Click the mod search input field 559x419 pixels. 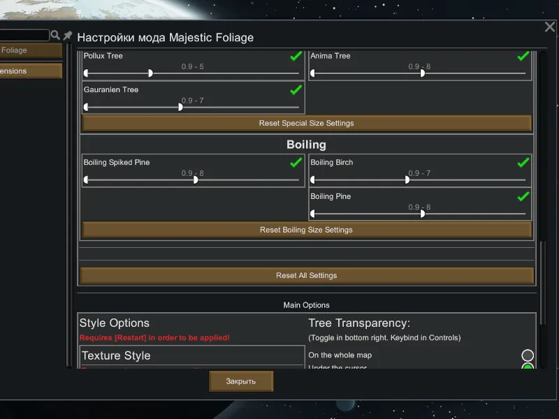coord(24,35)
